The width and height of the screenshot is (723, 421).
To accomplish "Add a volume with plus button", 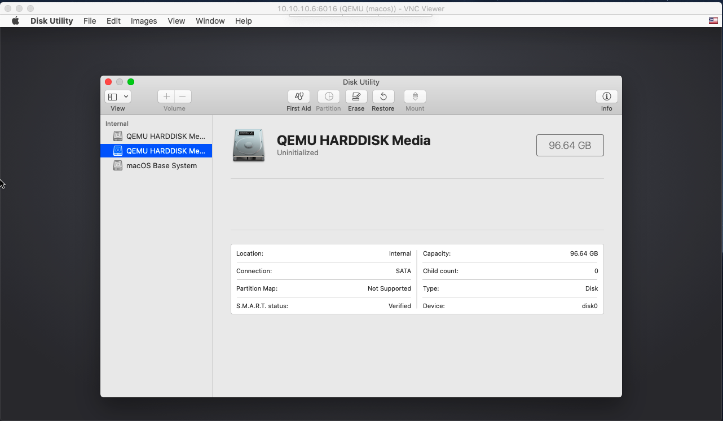I will [166, 97].
